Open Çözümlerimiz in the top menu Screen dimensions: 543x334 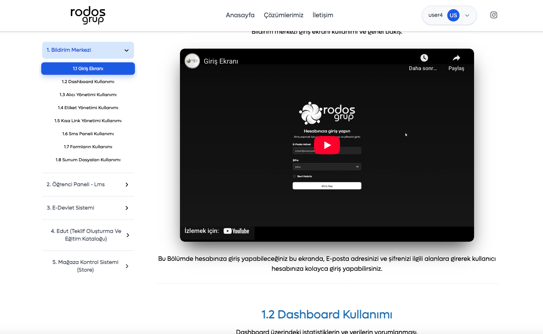283,15
